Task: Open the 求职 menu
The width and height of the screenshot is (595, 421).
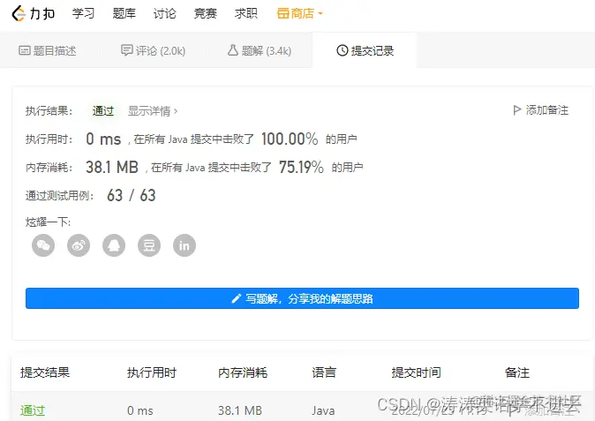Action: point(246,13)
